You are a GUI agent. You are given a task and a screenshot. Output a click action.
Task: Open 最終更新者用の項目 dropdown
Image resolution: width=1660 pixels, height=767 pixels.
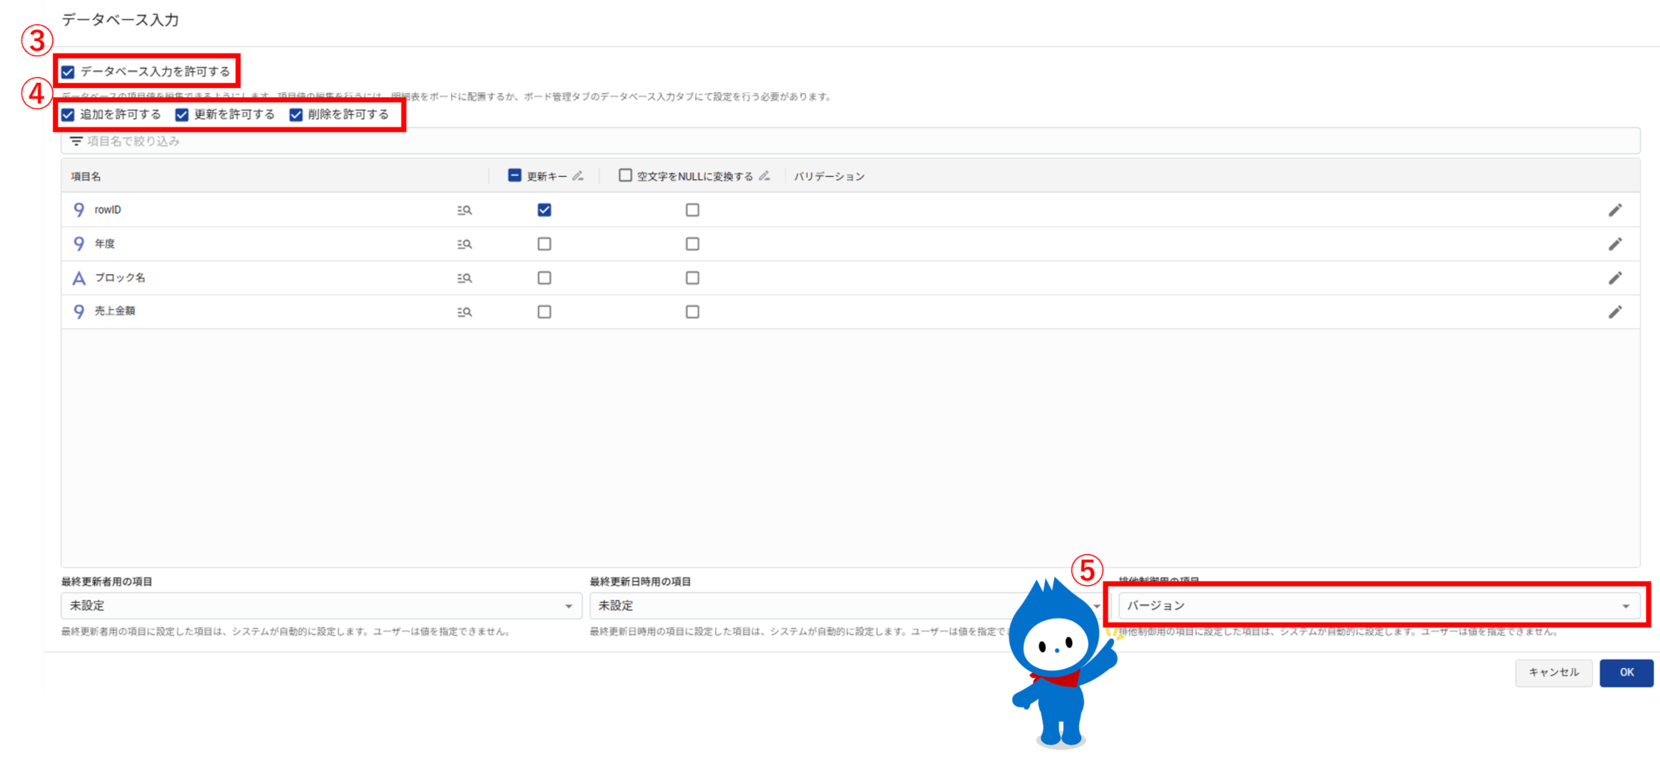click(321, 605)
